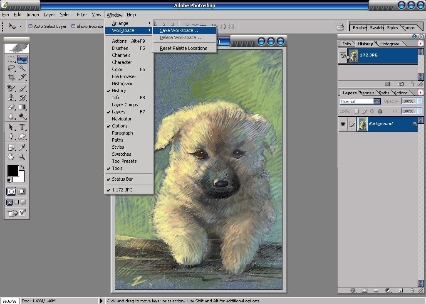Select the Clone Stamp tool
The image size is (426, 304).
[11, 98]
